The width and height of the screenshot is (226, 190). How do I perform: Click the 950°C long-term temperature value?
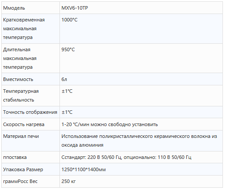coord(68,49)
